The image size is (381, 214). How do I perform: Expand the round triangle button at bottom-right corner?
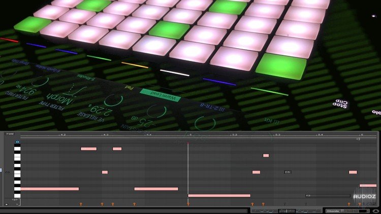[x=376, y=210]
